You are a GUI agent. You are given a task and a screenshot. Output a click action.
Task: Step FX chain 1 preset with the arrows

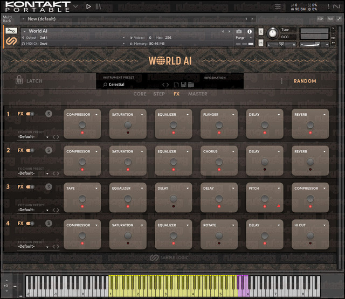pyautogui.click(x=56, y=137)
